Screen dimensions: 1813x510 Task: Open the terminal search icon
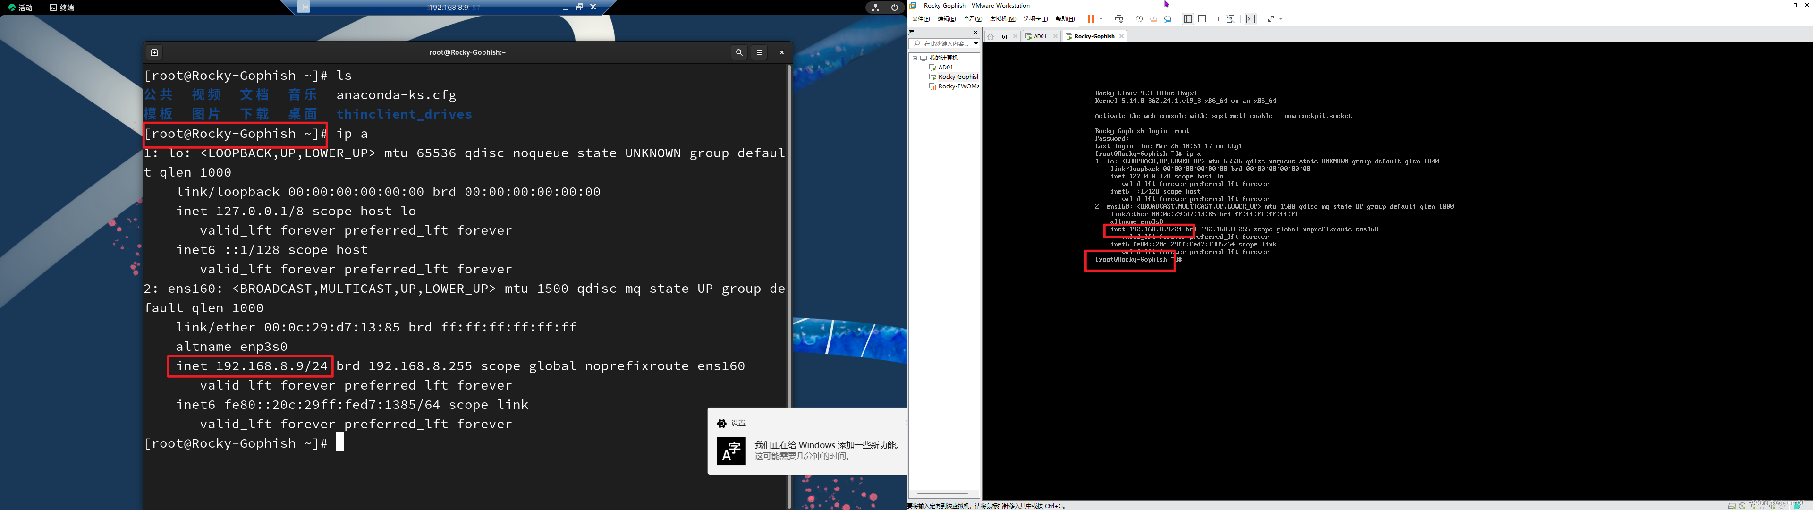(x=739, y=52)
